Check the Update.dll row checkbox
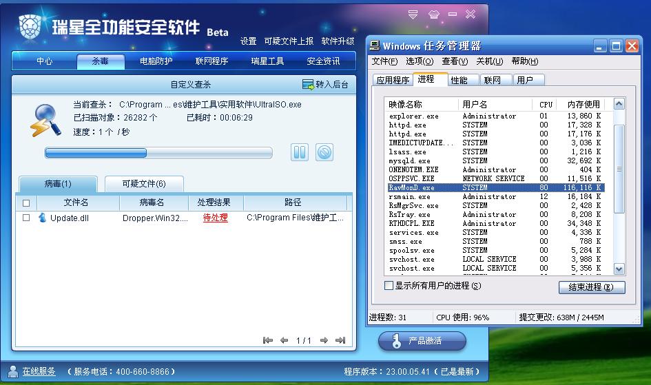The width and height of the screenshot is (651, 385). pyautogui.click(x=26, y=218)
